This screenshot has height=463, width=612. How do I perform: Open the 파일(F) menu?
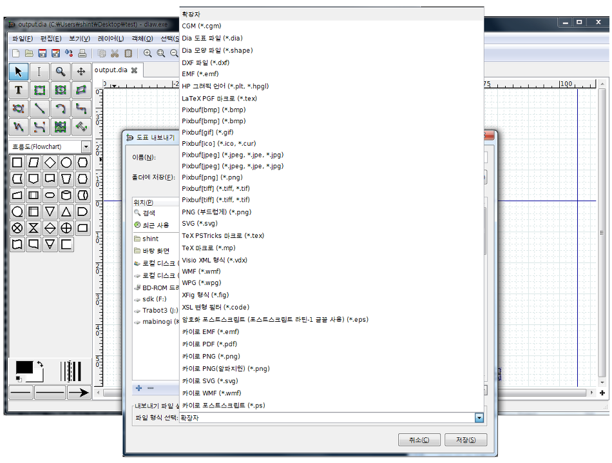pyautogui.click(x=23, y=39)
